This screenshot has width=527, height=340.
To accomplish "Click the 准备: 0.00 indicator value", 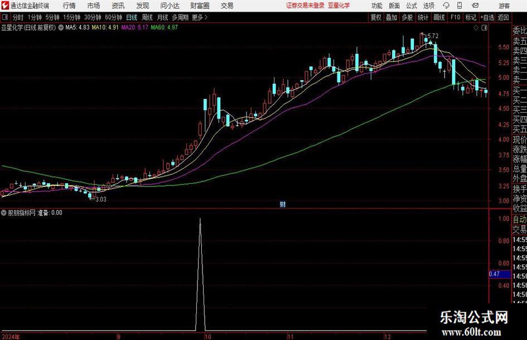I will [50, 213].
